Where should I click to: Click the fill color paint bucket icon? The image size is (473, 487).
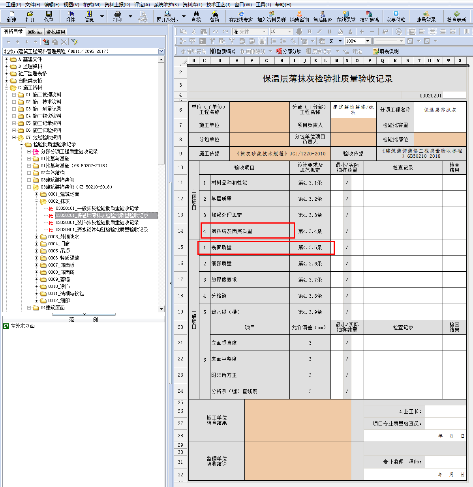click(340, 31)
